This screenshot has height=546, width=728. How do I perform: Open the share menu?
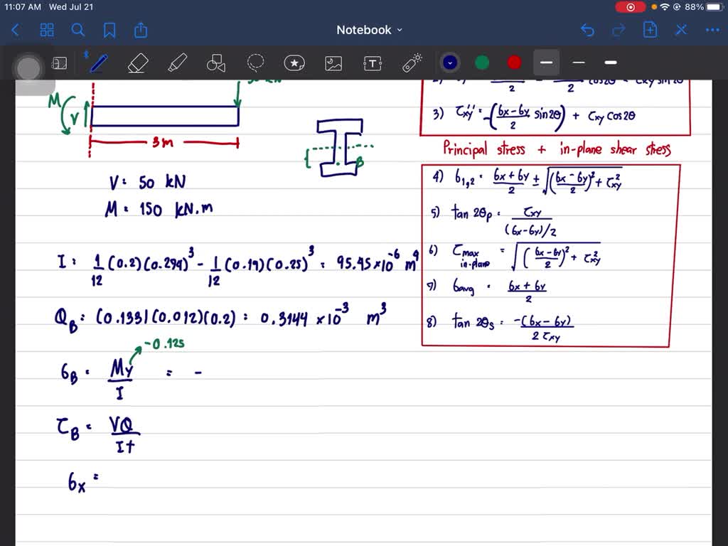point(140,29)
